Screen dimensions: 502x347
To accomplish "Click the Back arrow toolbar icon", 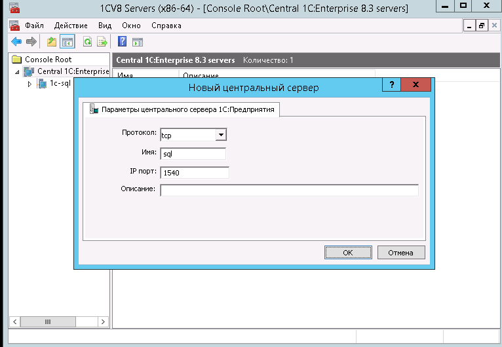I will [16, 42].
